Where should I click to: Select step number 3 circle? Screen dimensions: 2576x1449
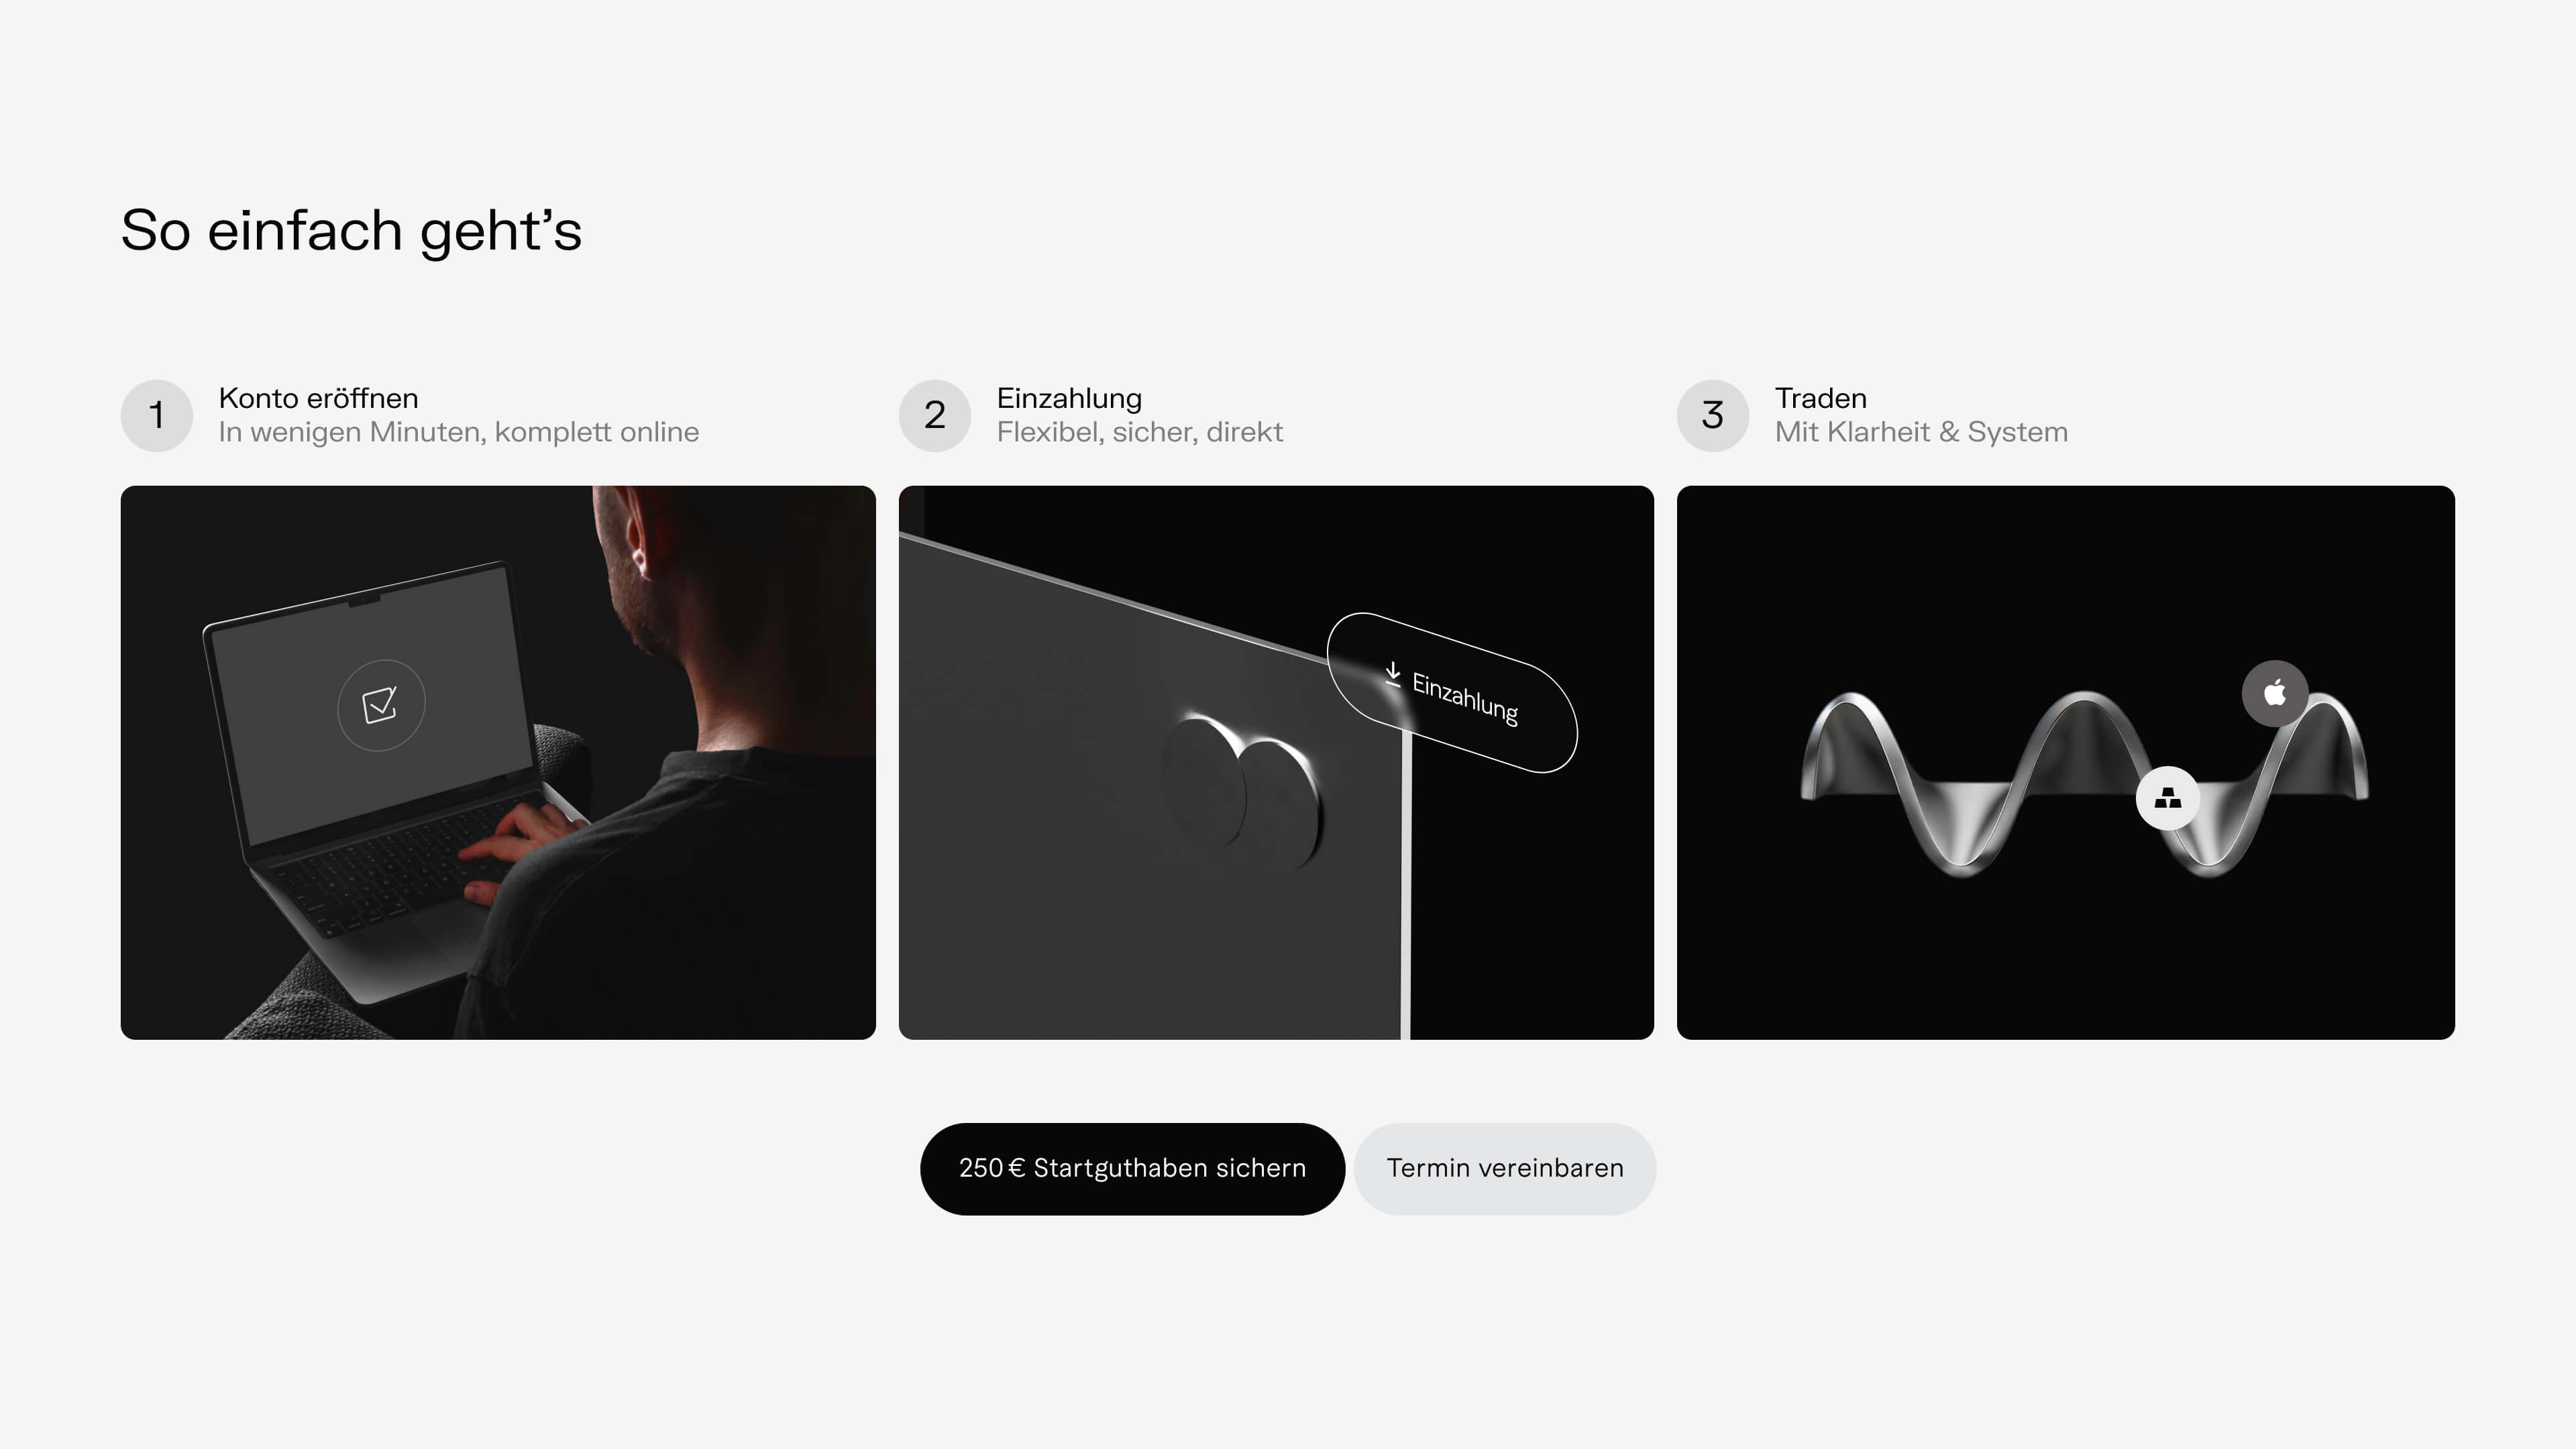coord(1713,415)
